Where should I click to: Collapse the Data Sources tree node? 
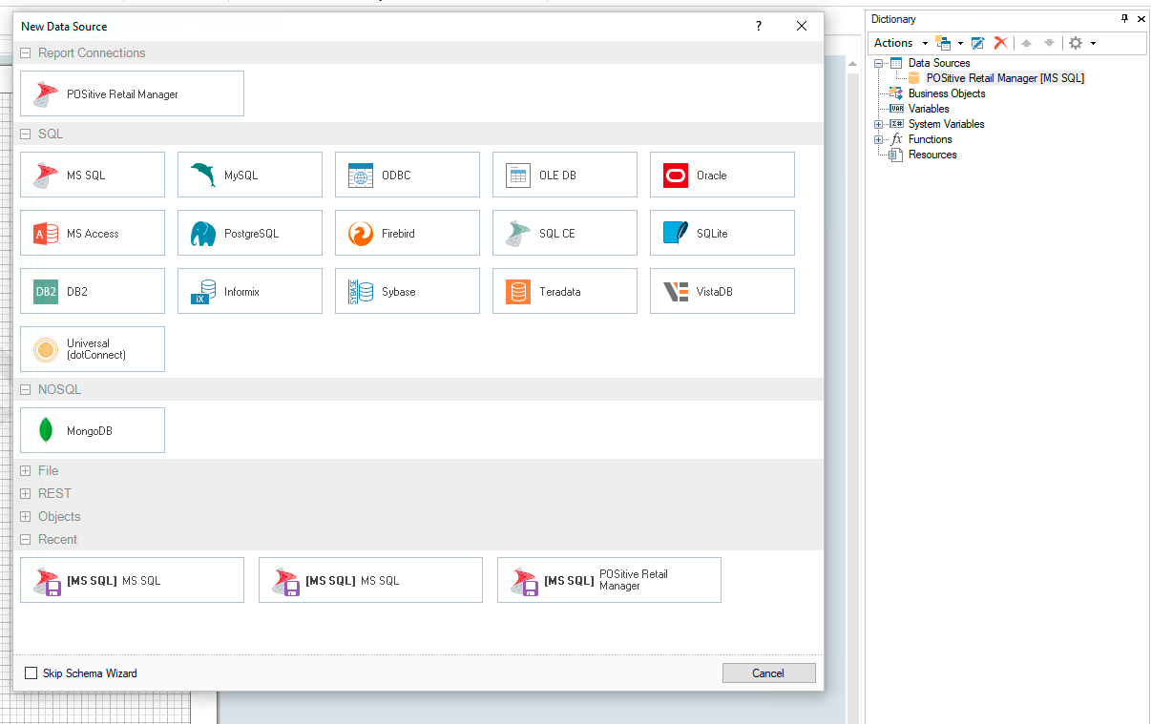pos(879,63)
